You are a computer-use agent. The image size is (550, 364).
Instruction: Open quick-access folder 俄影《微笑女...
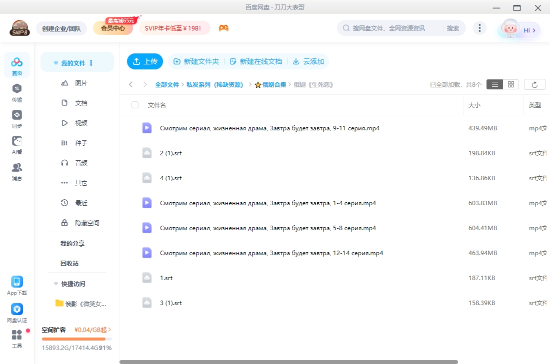80,304
